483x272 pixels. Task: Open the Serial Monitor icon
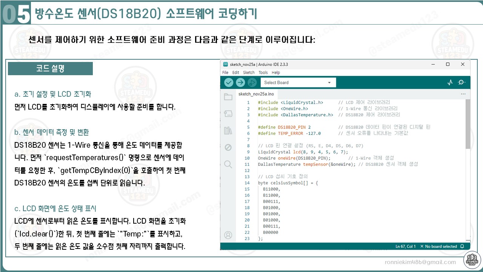(x=461, y=82)
